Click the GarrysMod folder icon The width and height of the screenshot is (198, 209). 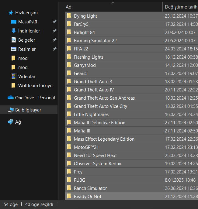(69, 65)
